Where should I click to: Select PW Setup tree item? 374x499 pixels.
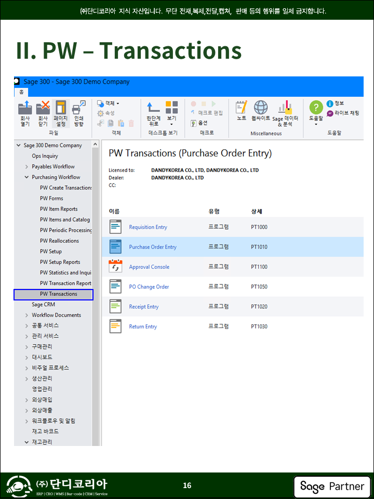point(51,252)
